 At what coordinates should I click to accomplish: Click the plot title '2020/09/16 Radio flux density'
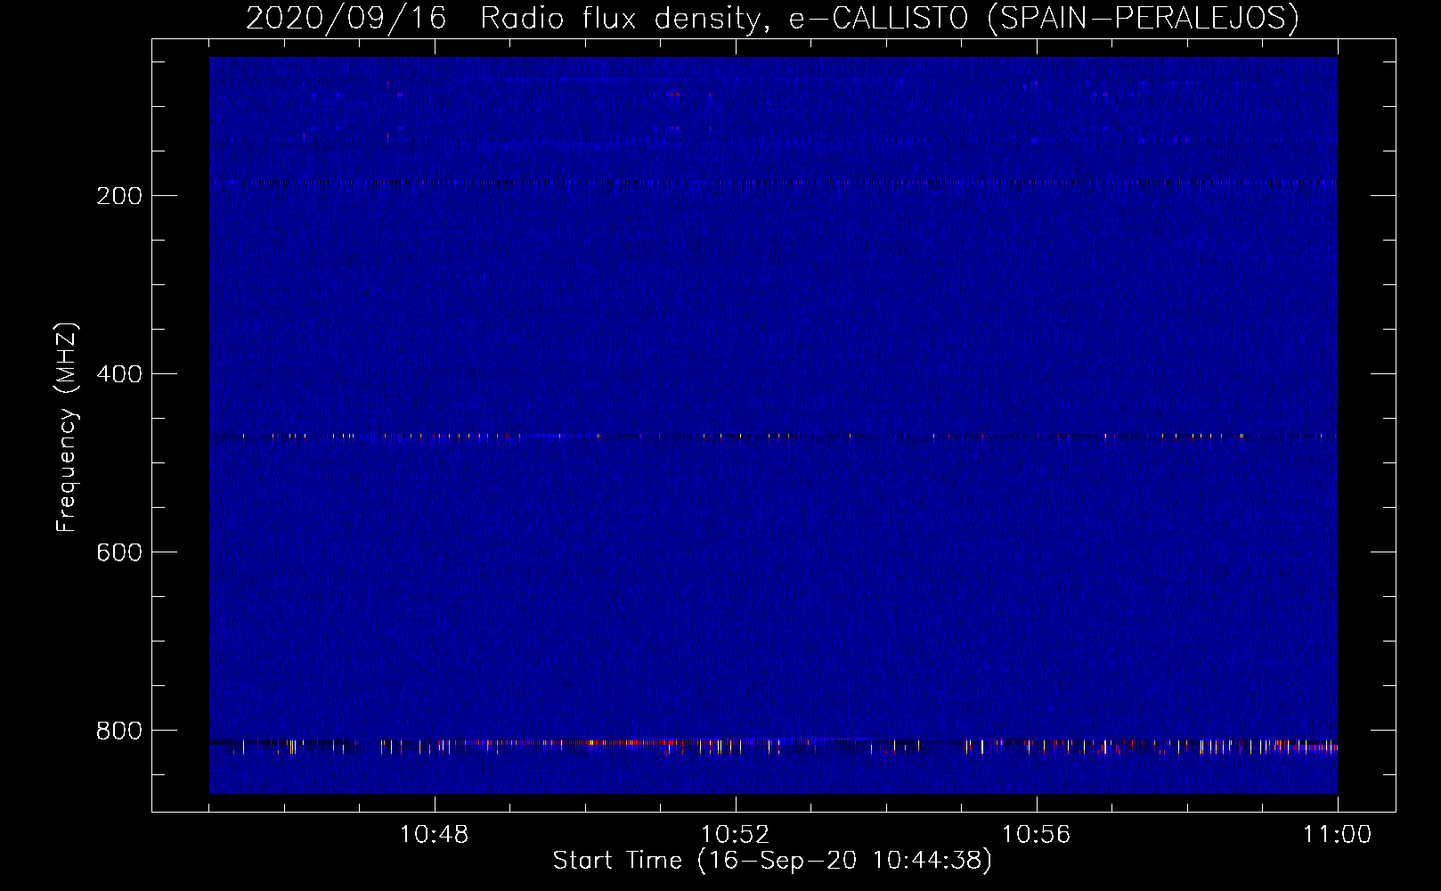510,18
